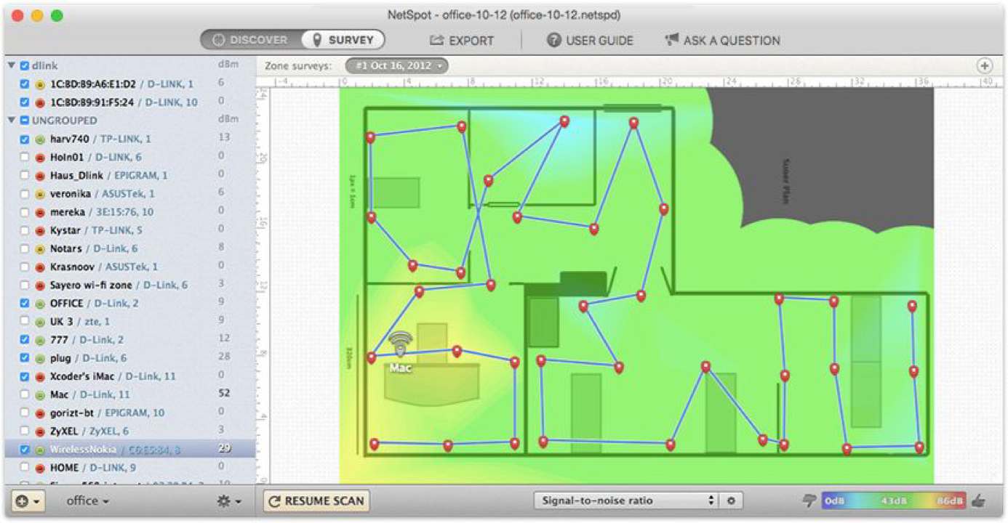Image resolution: width=1008 pixels, height=523 pixels.
Task: Click signal status icon for Sayero wi-fi zone
Action: [40, 285]
